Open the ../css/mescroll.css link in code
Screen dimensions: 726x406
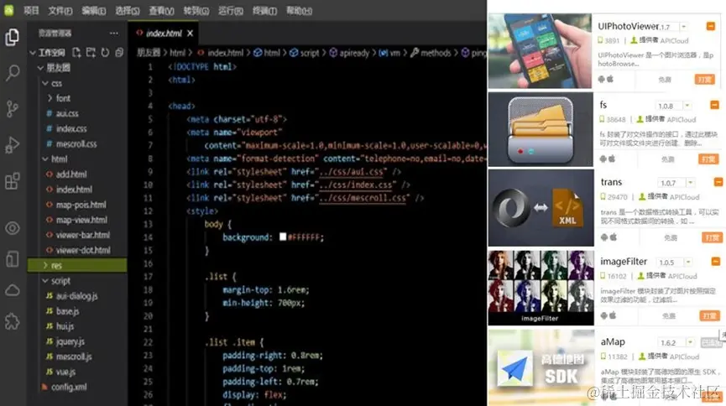363,198
